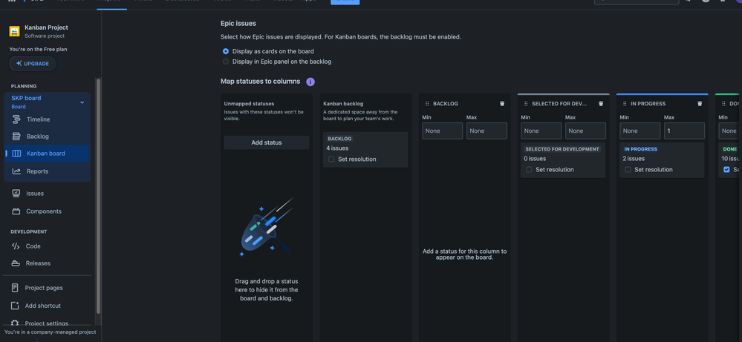Select Display in Epic panel on backlog

(226, 62)
